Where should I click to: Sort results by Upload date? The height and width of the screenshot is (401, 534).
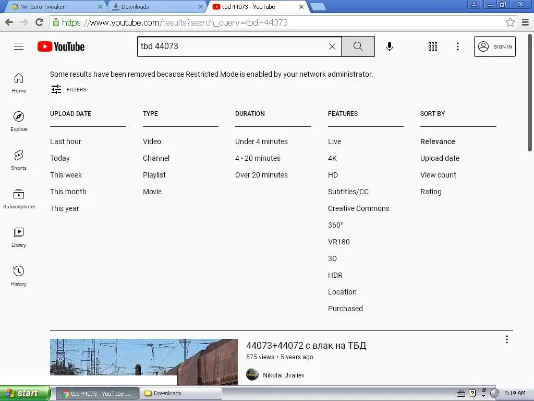tap(440, 158)
